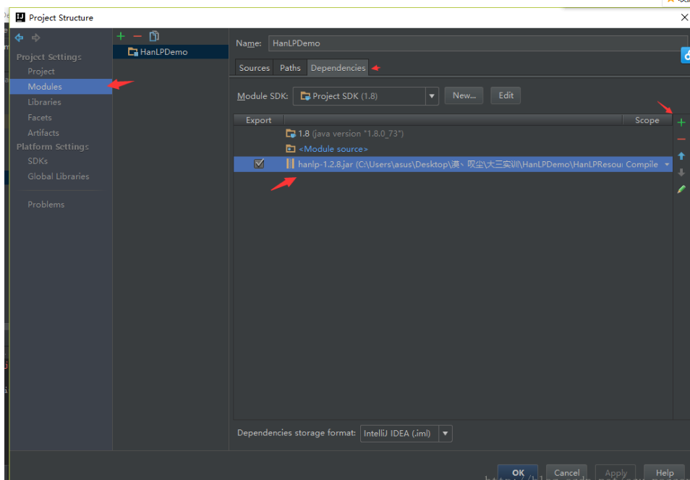Move dependency down with gray arrow
The height and width of the screenshot is (480, 690).
[681, 173]
